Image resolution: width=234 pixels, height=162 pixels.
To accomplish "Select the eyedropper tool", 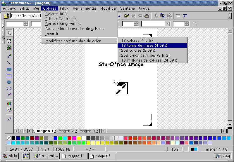I will (9, 119).
